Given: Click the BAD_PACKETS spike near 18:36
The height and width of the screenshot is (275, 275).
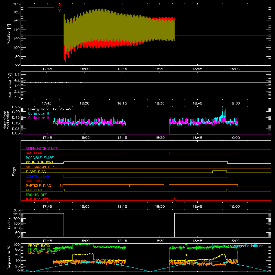Looking at the screenshot, I should tap(174, 199).
